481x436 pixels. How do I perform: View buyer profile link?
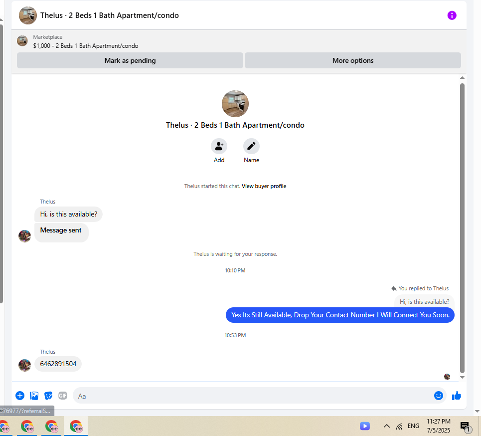point(264,186)
